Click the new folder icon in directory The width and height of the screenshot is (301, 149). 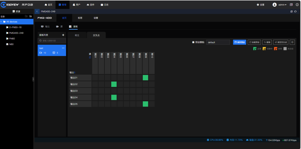[26, 16]
